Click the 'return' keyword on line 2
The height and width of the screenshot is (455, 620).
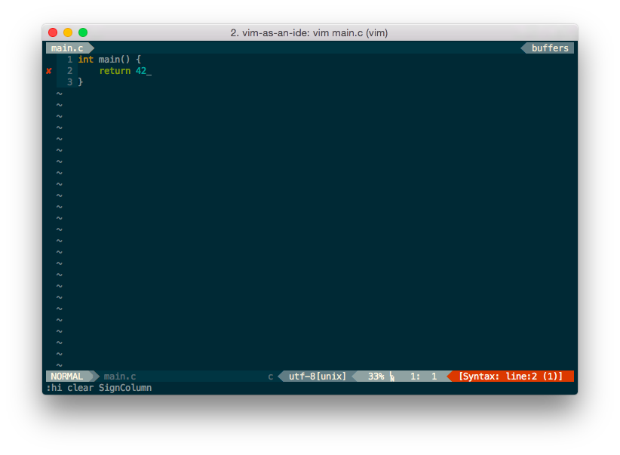point(115,71)
